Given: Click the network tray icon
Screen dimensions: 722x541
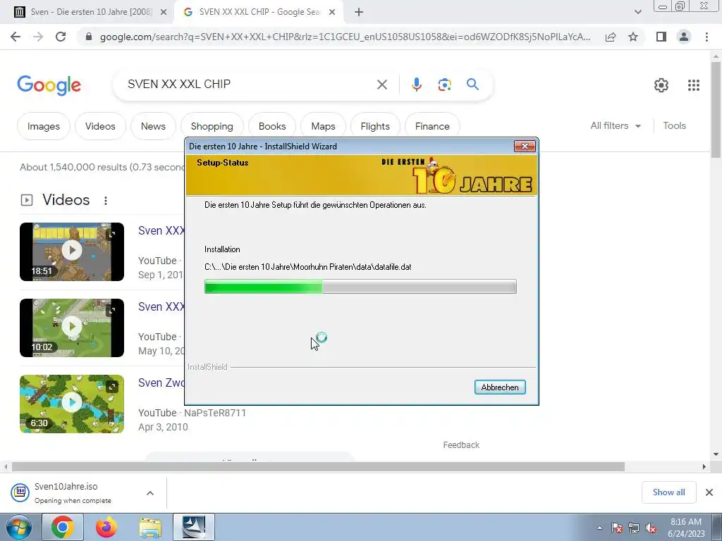Looking at the screenshot, I should point(634,528).
